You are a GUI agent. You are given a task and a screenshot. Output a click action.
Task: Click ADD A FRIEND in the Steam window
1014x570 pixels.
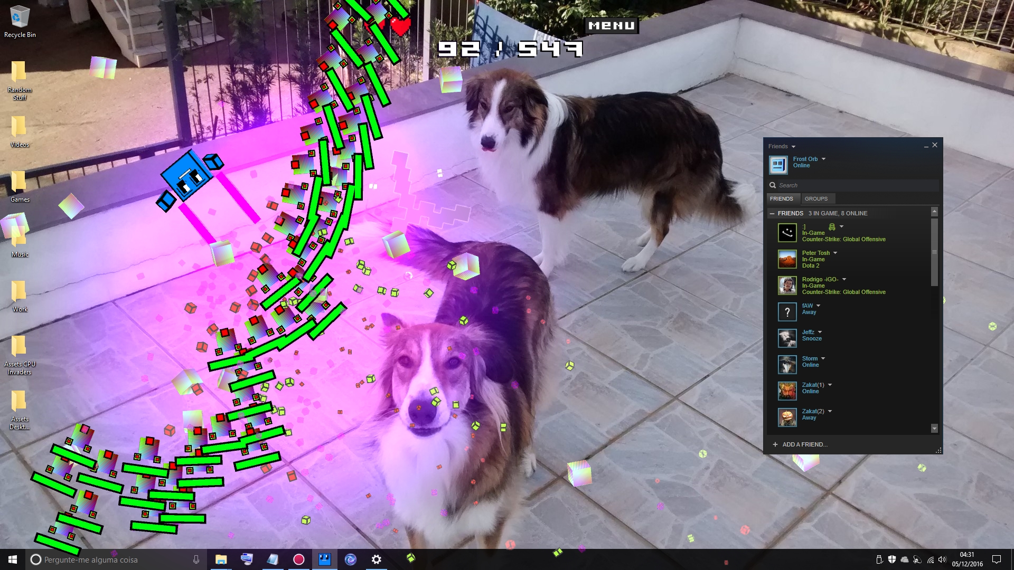802,444
